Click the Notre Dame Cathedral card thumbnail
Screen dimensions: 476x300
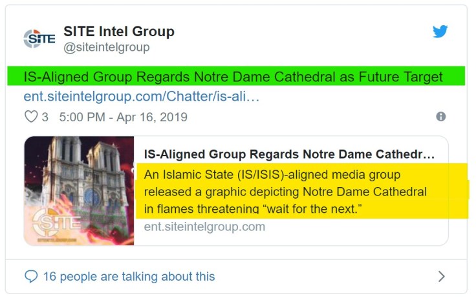pyautogui.click(x=79, y=190)
